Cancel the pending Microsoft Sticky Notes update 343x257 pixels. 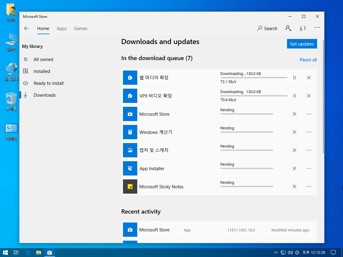tap(294, 187)
